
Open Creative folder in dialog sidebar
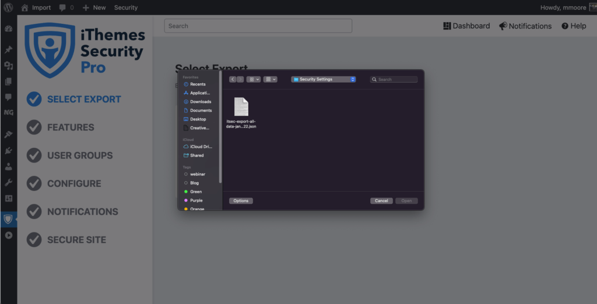coord(198,128)
